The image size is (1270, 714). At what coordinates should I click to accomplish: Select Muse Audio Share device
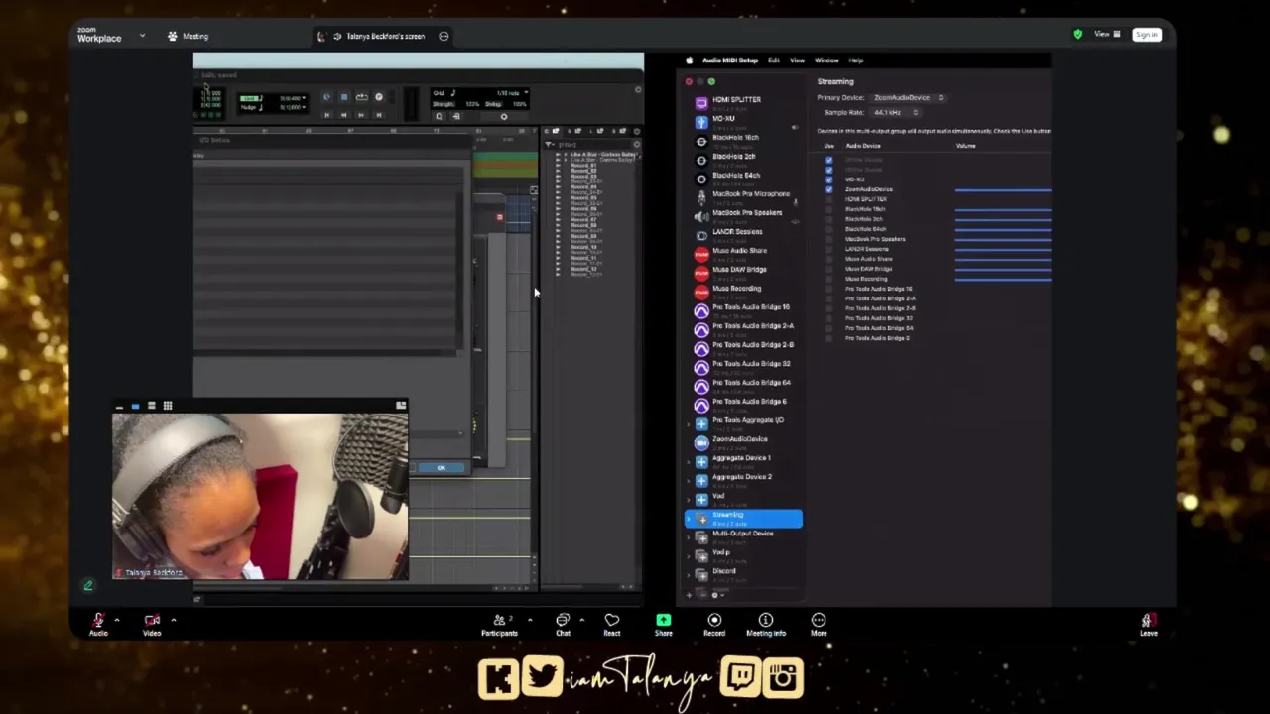[x=742, y=254]
